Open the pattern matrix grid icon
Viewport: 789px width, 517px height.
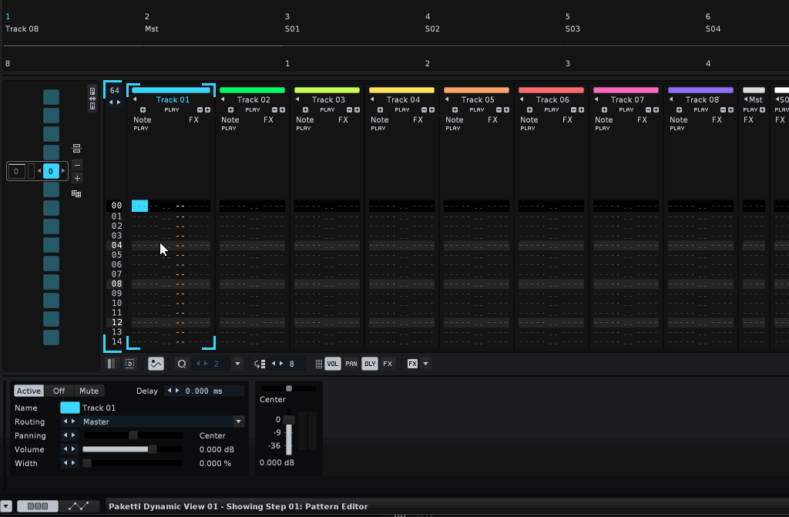76,194
